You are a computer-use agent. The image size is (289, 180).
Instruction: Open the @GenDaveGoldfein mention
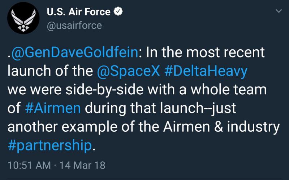coord(74,52)
